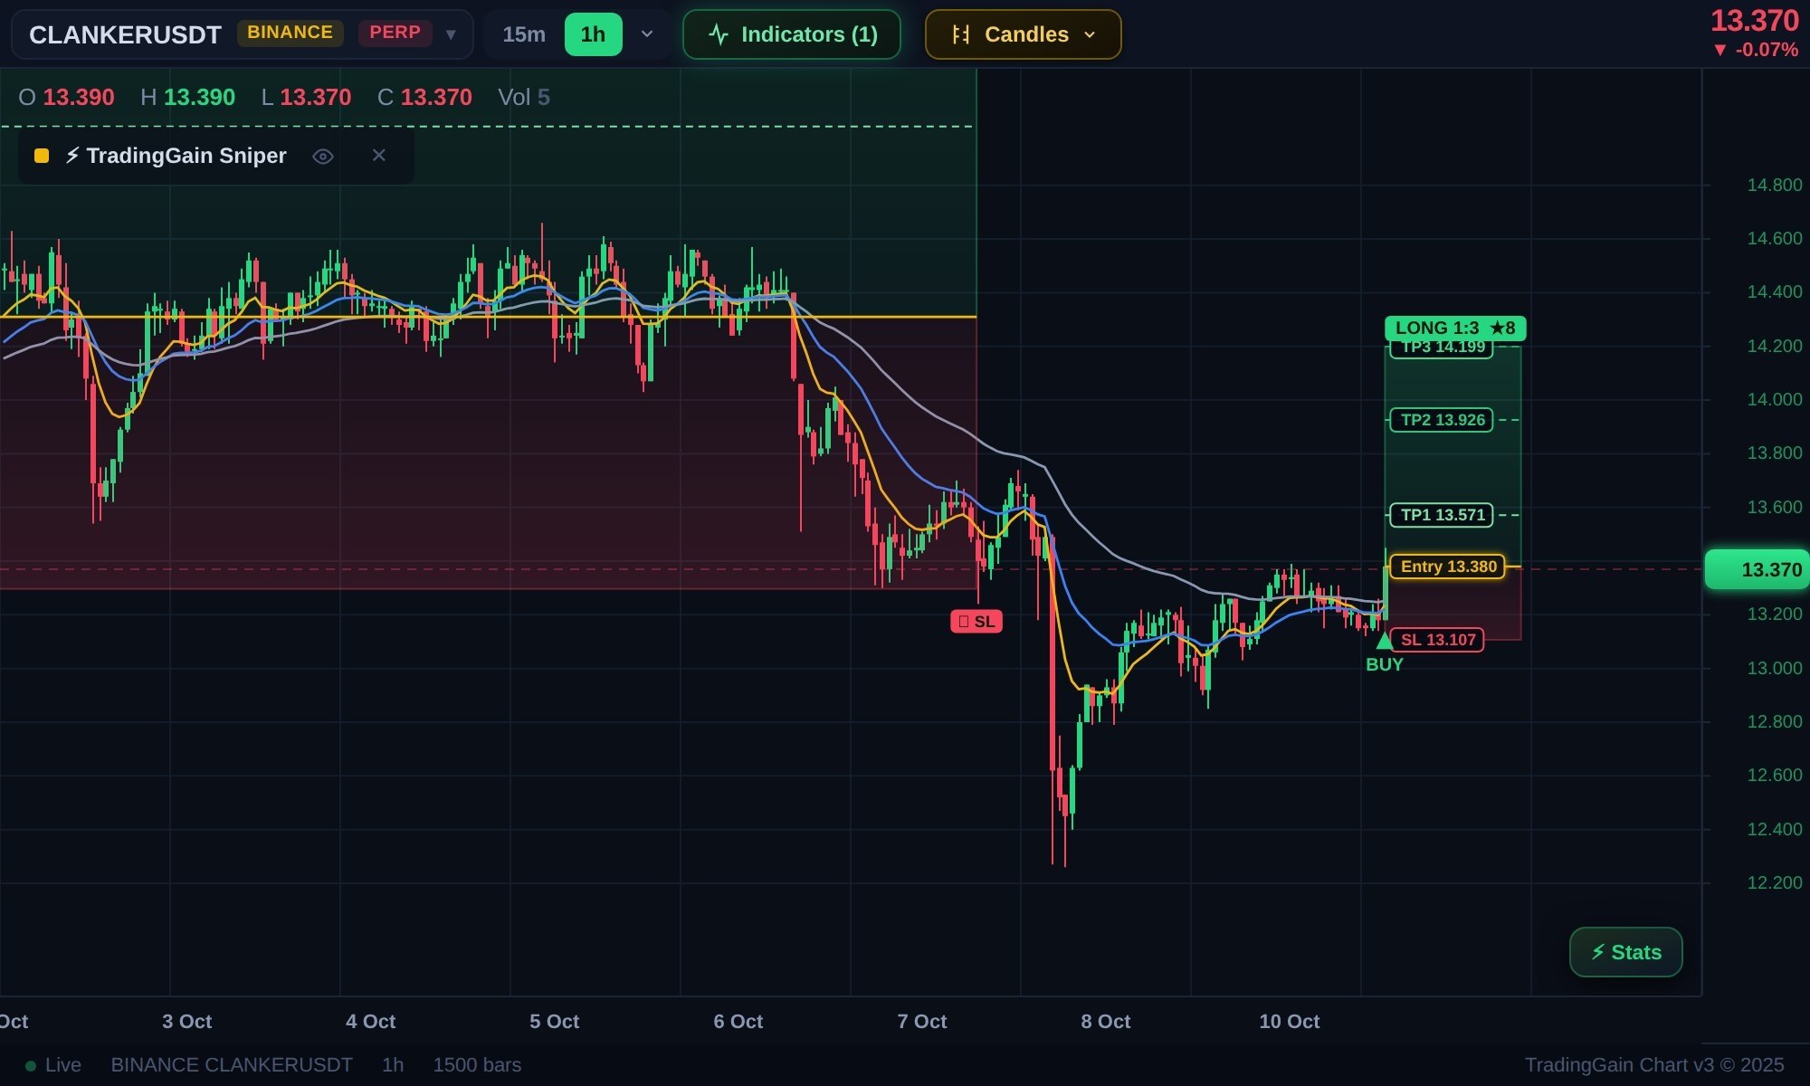The height and width of the screenshot is (1086, 1810).
Task: Toggle visibility of TradingGain Sniper indicator
Action: tap(323, 157)
